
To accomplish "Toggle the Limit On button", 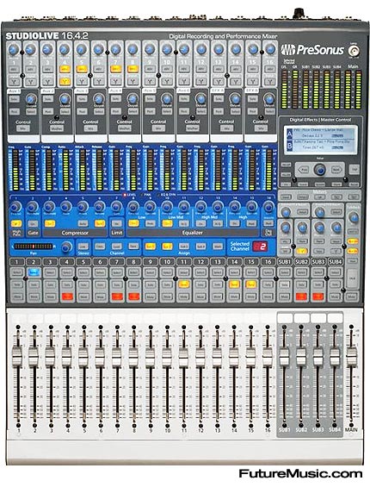I will point(117,223).
